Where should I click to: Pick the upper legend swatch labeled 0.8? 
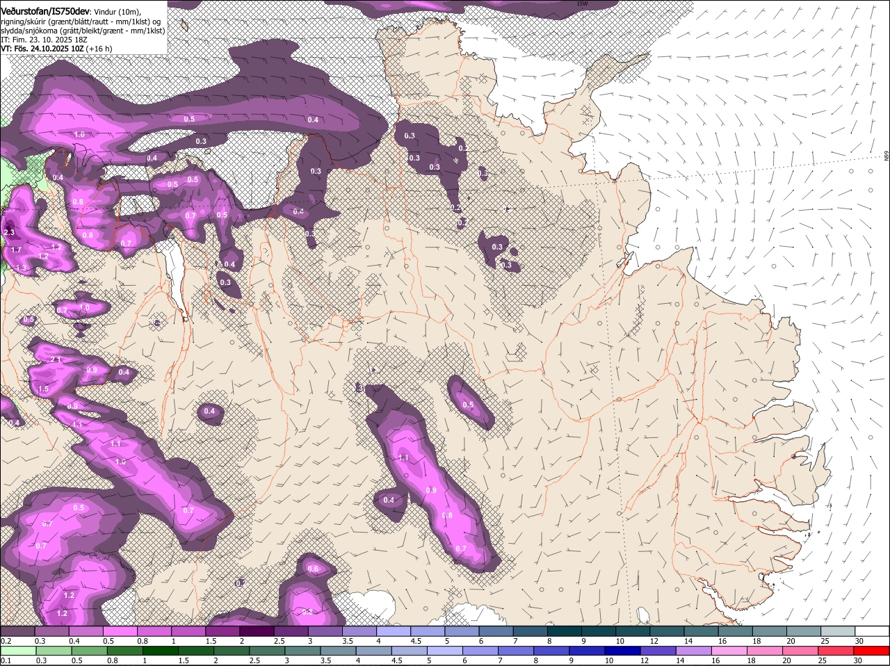point(154,631)
